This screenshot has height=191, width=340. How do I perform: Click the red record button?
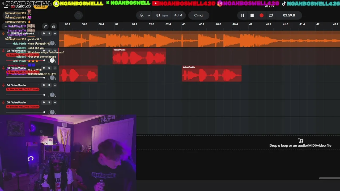point(262,15)
